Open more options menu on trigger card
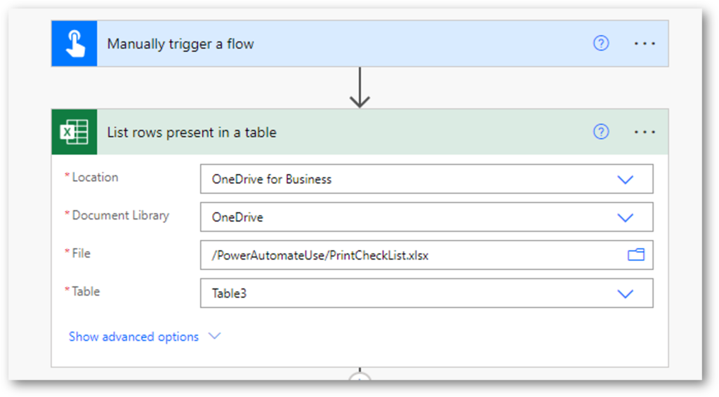719x397 pixels. 645,43
